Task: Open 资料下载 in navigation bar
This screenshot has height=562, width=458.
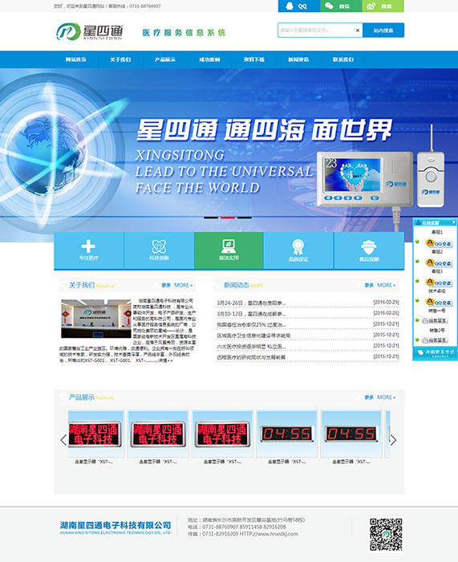Action: 254,59
